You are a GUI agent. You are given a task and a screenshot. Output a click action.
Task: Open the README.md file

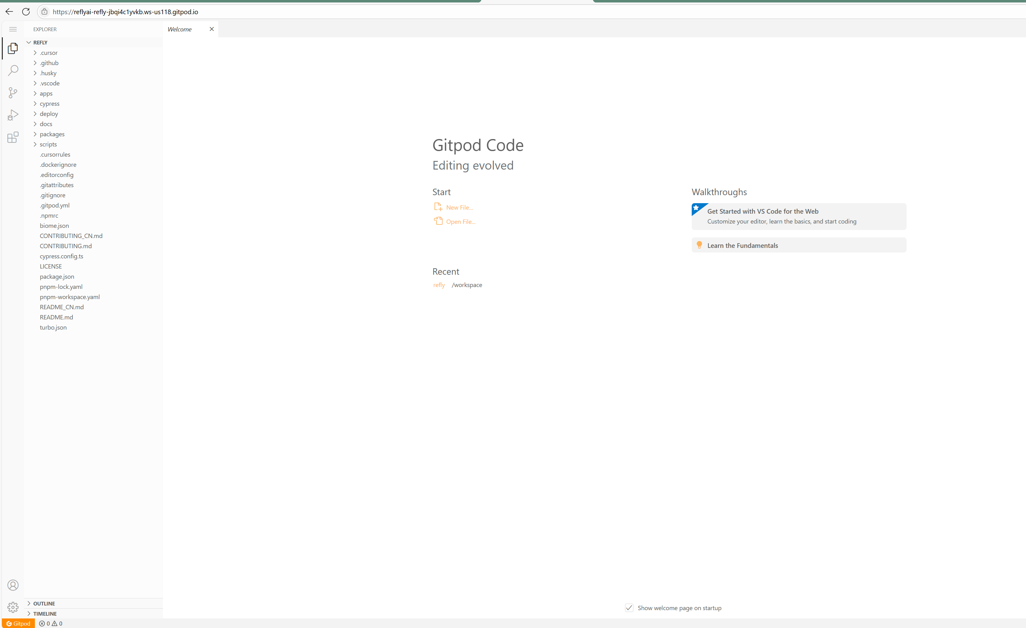point(56,317)
